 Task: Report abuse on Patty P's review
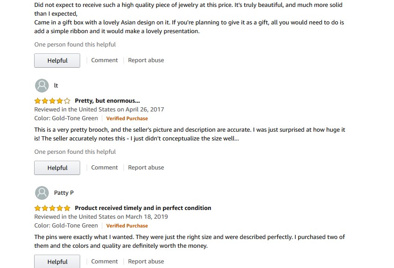pos(146,262)
